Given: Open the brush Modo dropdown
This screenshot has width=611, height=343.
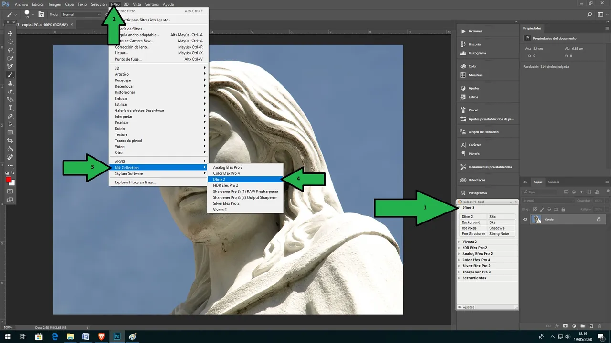Looking at the screenshot, I should click(81, 15).
